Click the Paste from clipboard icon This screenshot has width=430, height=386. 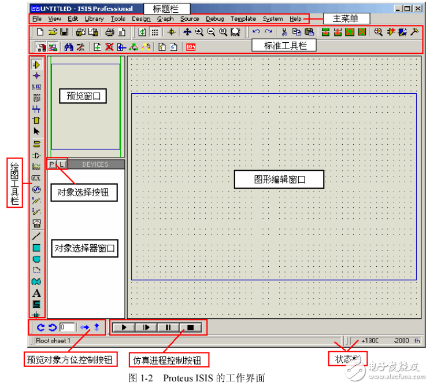(309, 32)
